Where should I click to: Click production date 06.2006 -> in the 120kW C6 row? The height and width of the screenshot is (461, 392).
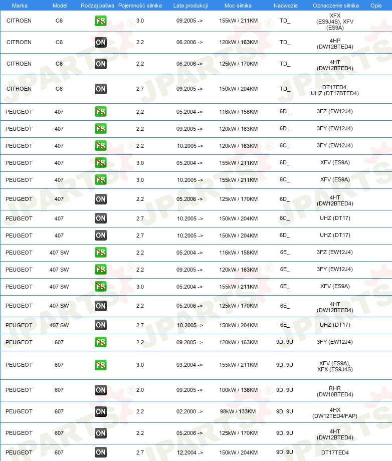point(189,42)
